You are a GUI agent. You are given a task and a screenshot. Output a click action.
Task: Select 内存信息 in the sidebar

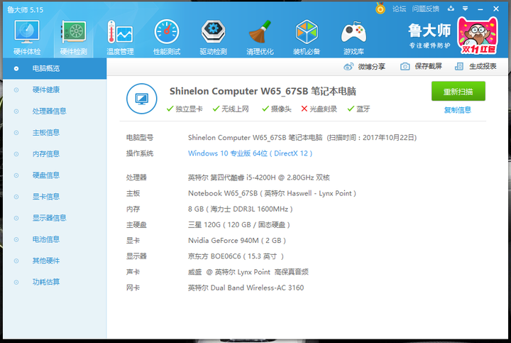point(55,154)
